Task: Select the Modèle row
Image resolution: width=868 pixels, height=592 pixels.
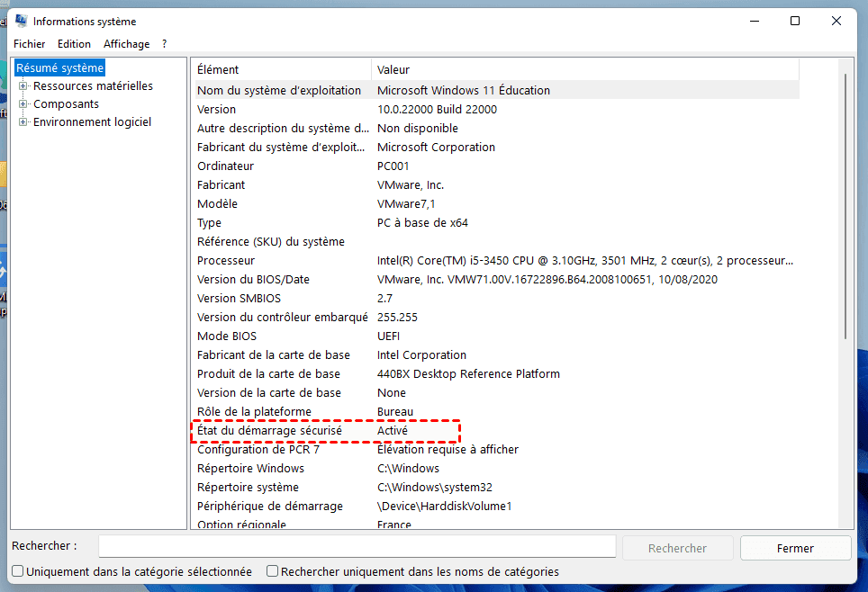Action: click(497, 203)
